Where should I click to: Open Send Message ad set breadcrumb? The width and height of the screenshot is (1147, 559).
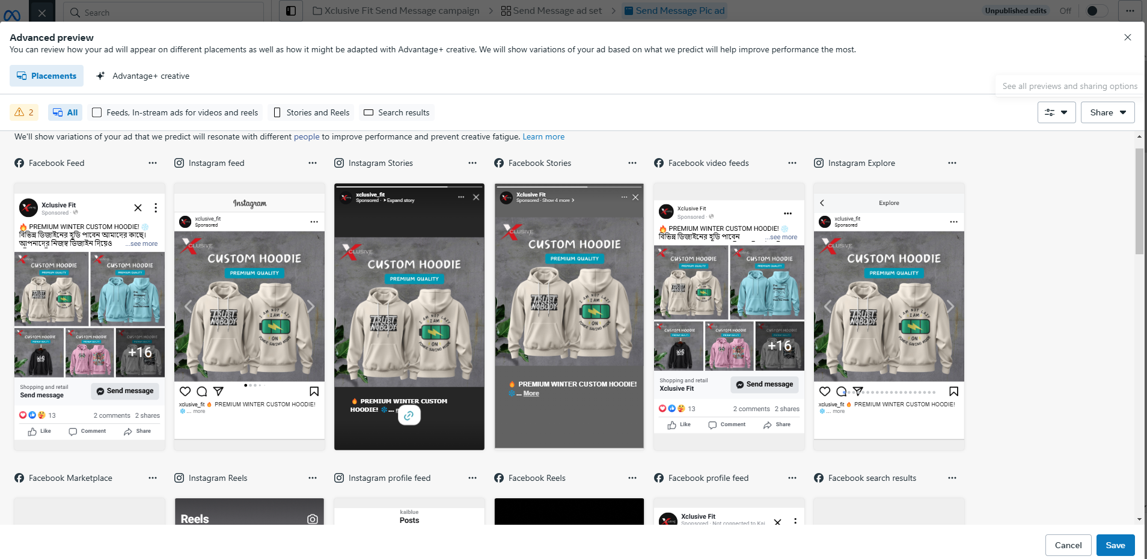[x=551, y=11]
